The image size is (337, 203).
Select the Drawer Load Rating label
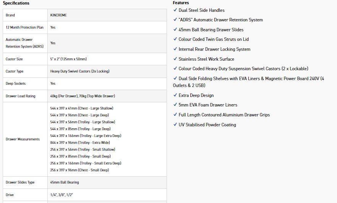coord(21,96)
